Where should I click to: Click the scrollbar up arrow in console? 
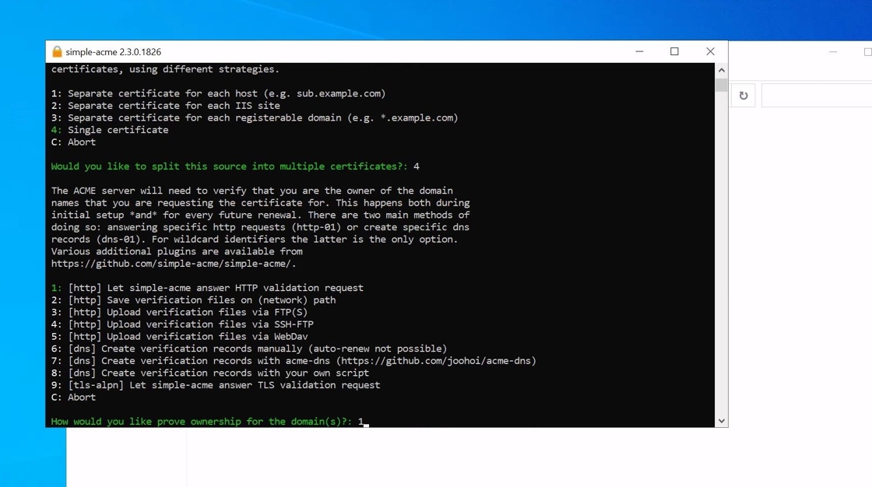click(x=721, y=71)
